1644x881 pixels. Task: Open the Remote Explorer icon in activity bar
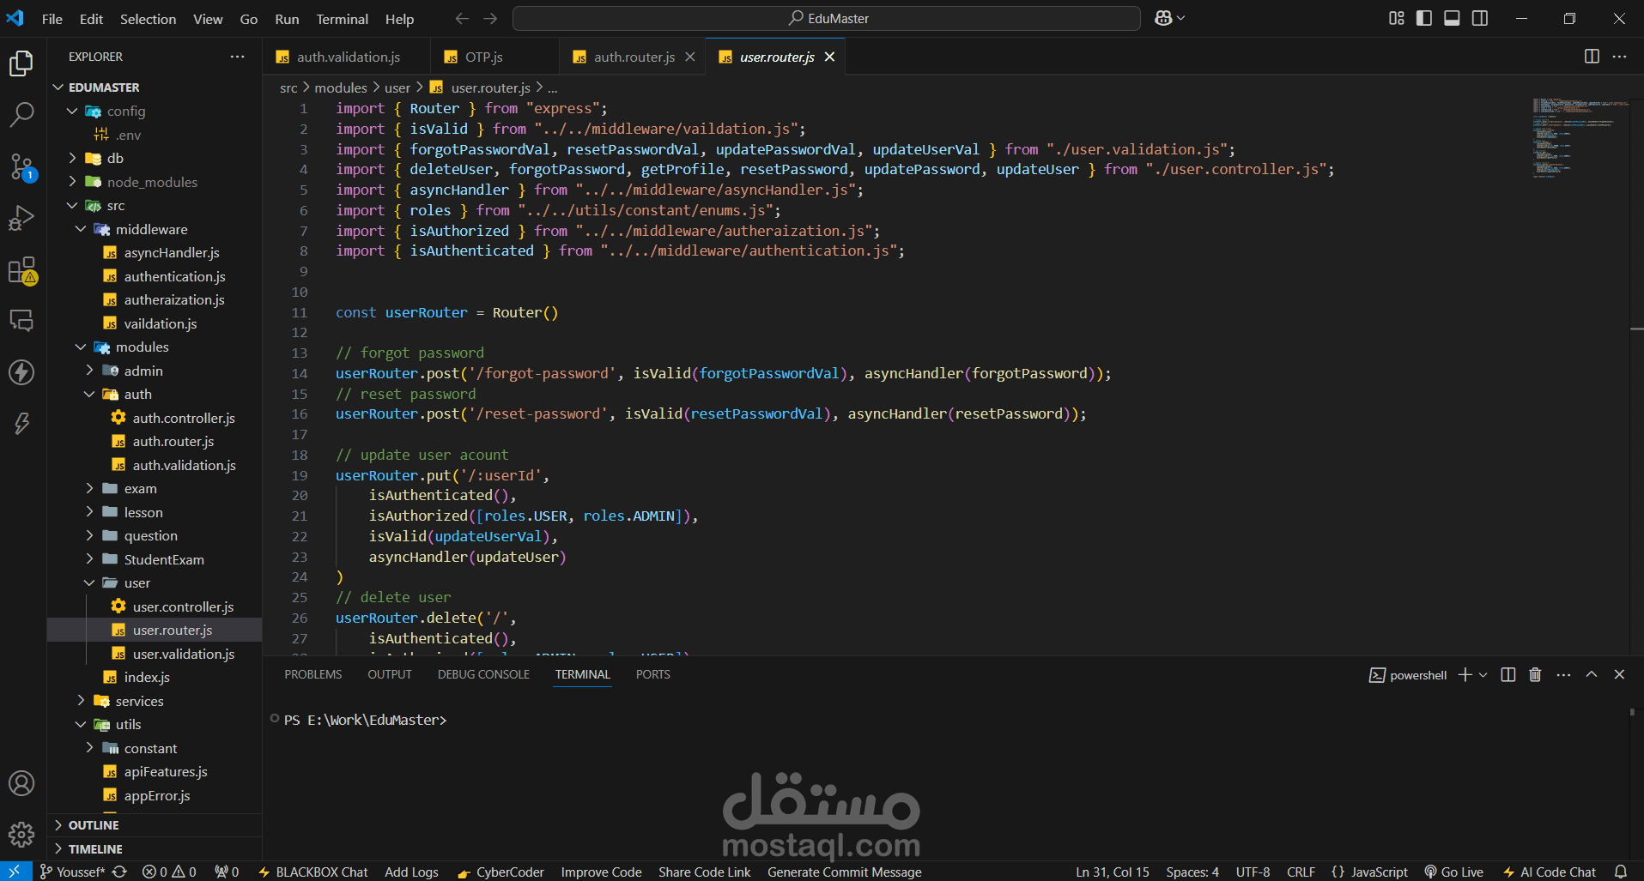click(21, 321)
